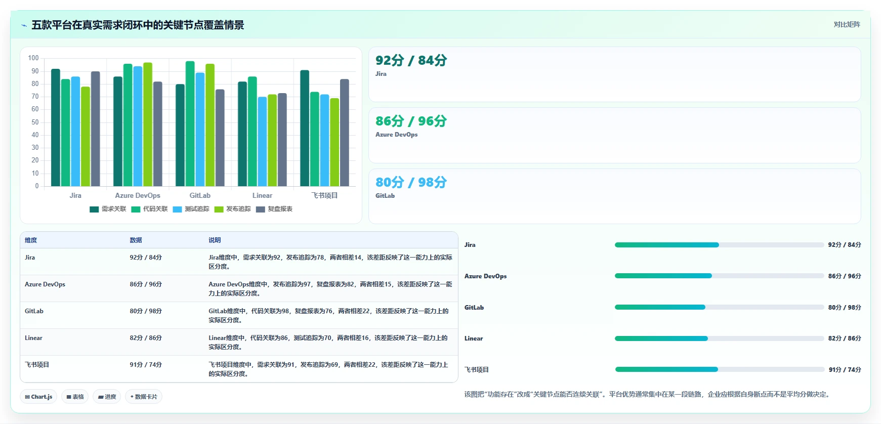Click the Jira progress bar
The width and height of the screenshot is (881, 424).
coord(719,245)
